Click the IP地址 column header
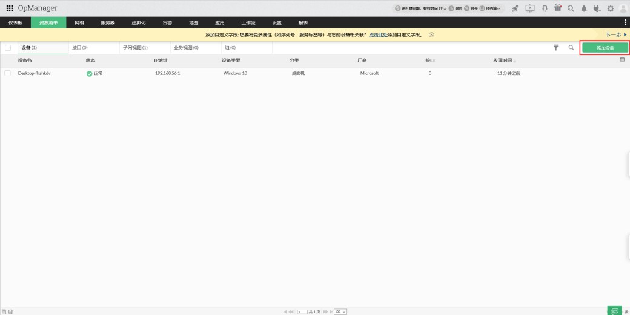The height and width of the screenshot is (315, 630). [x=161, y=60]
